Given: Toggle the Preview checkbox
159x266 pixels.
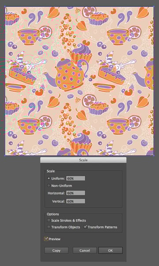Looking at the screenshot, I should [46, 239].
